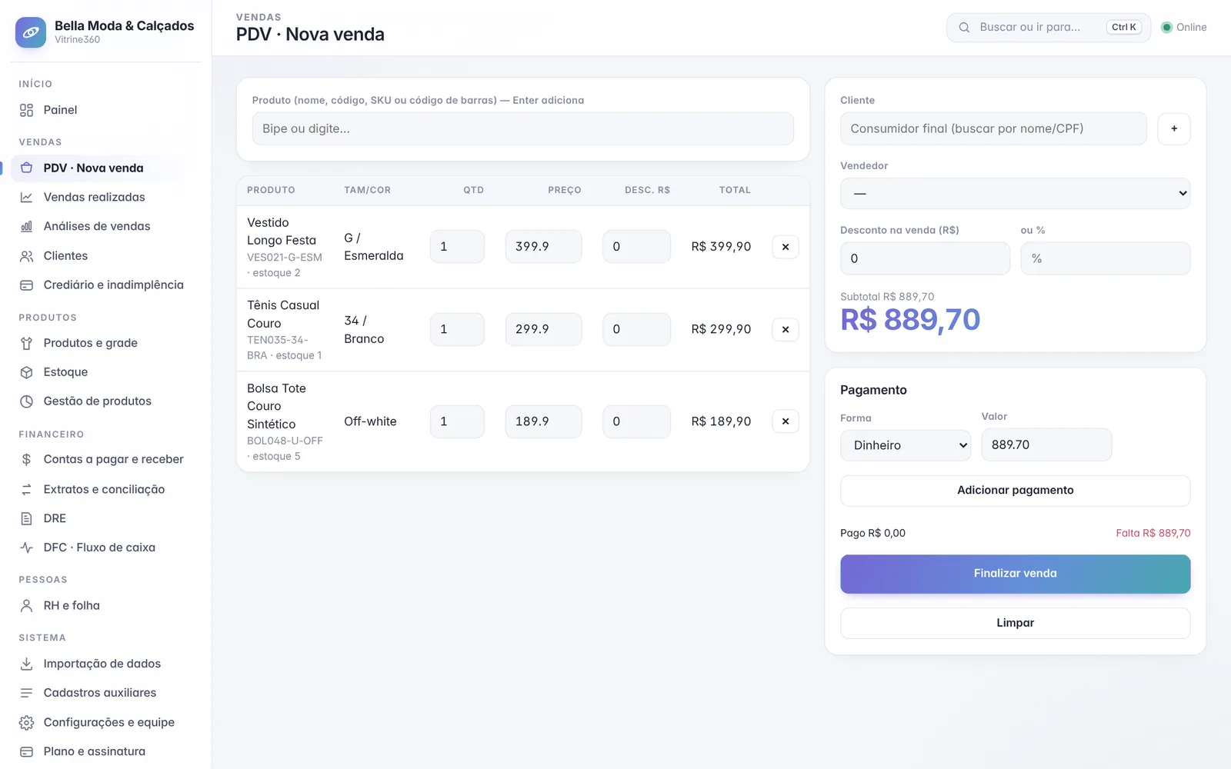The width and height of the screenshot is (1231, 769).
Task: Click the Importação de dados download icon
Action: (26, 664)
